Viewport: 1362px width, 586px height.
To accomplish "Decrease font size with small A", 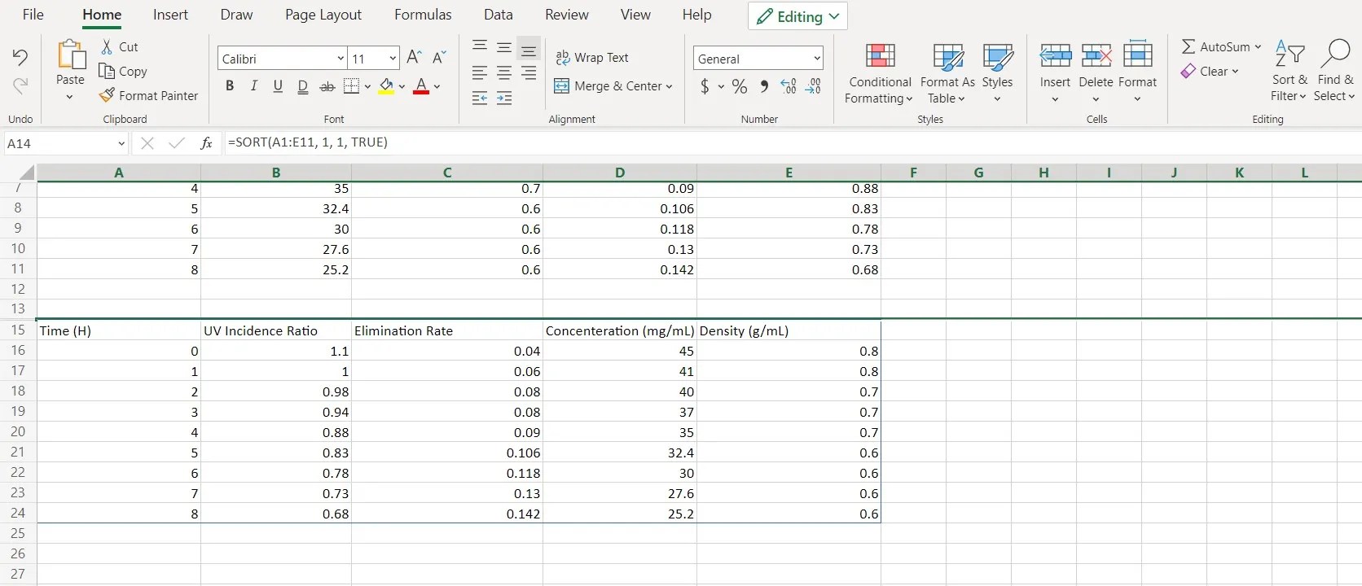I will point(439,57).
